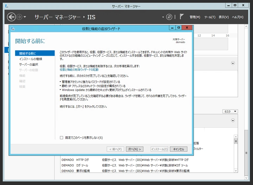Collapse the upper section chevron in Server Manager

[233, 63]
